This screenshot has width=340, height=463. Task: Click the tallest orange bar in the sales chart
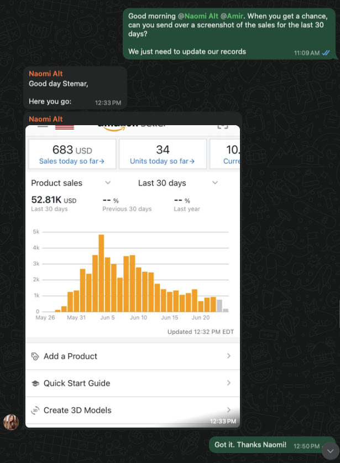pos(101,273)
